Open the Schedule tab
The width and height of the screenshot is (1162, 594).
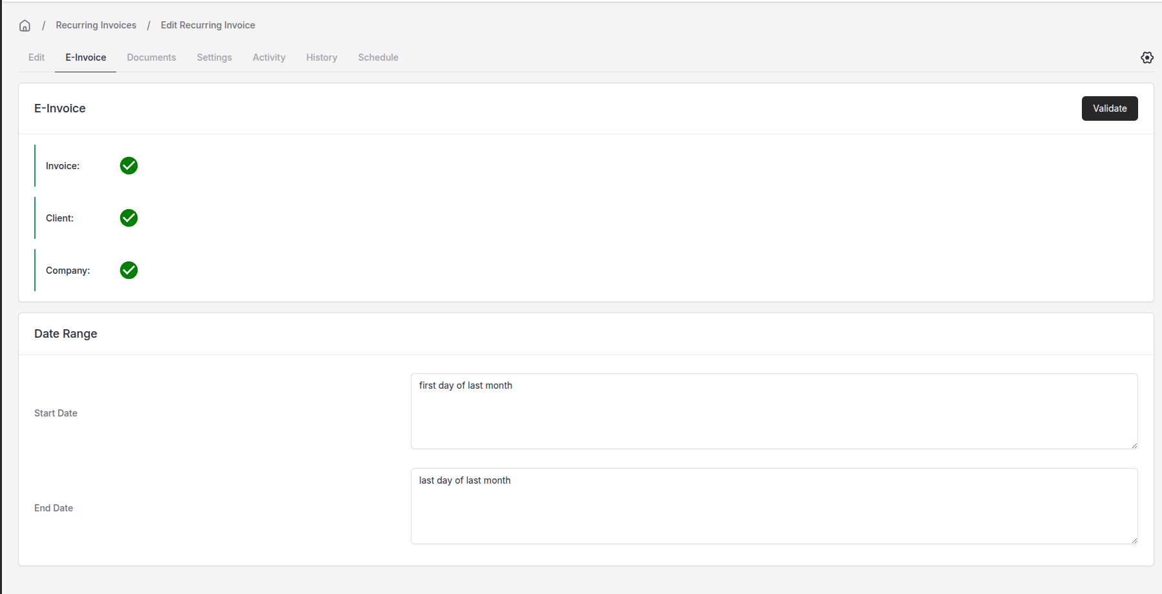(378, 57)
